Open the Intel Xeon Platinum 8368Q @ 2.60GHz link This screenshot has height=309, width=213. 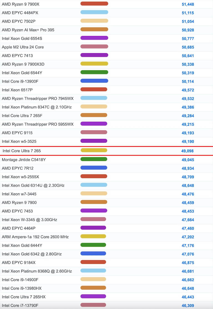tap(37, 271)
